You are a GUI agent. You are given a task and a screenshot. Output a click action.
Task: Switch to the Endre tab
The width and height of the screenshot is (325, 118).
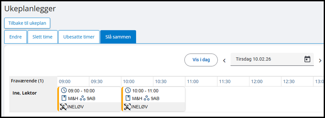(16, 37)
